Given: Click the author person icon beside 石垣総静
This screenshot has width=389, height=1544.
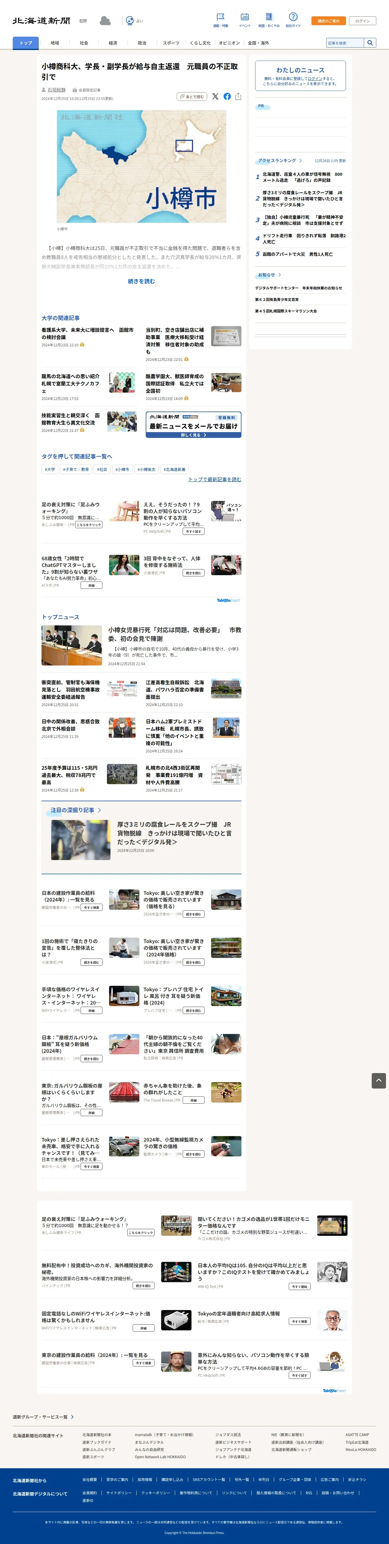Looking at the screenshot, I should pyautogui.click(x=44, y=90).
